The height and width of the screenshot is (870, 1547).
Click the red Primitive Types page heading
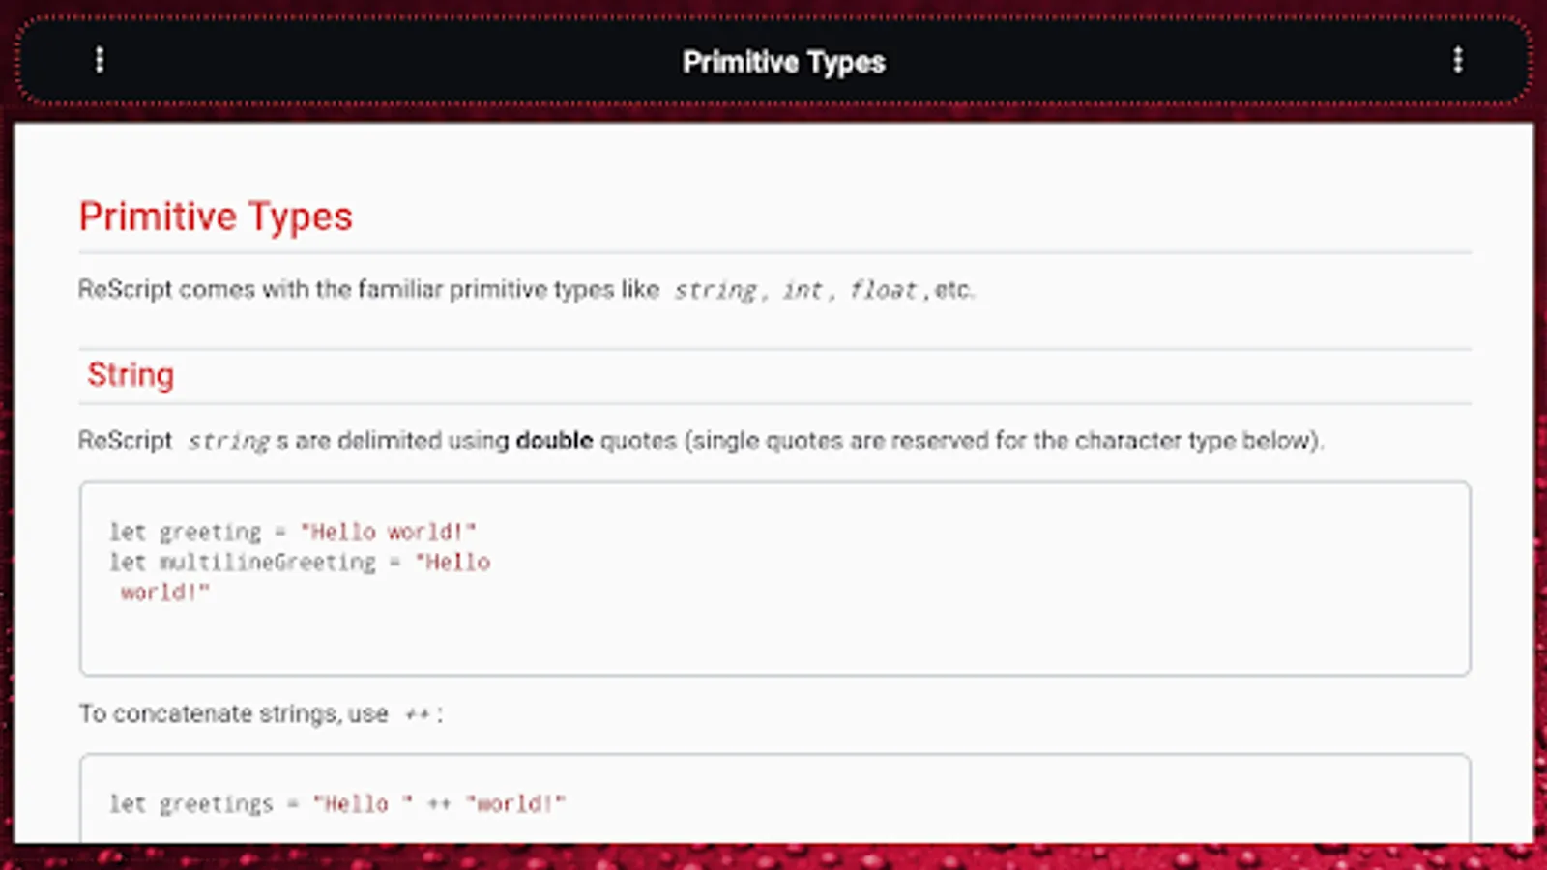(x=216, y=217)
